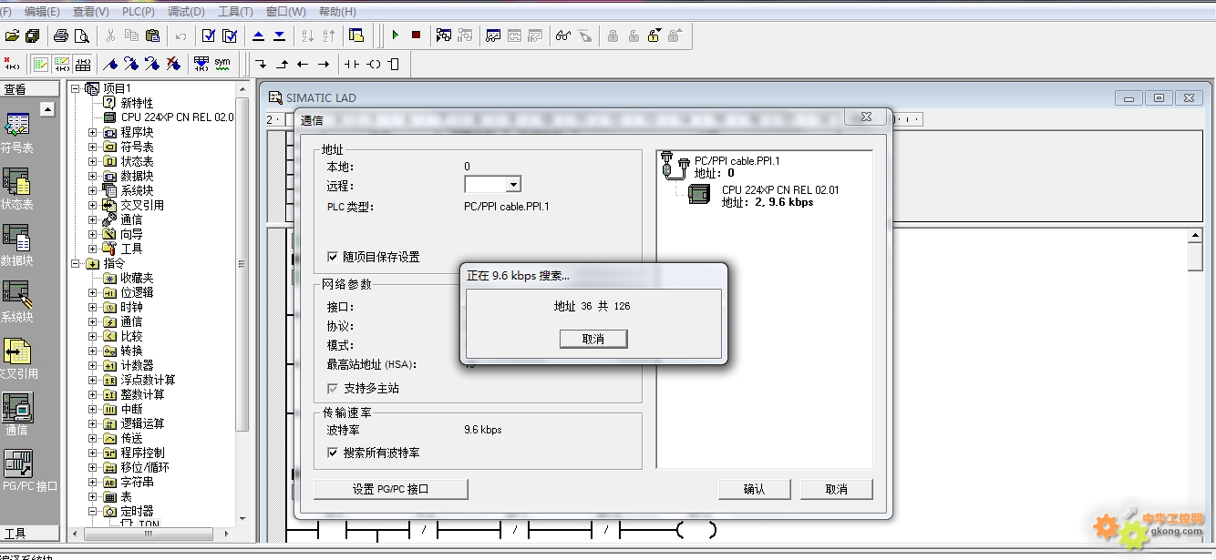Image resolution: width=1216 pixels, height=560 pixels.
Task: Open System Block in navigation bar
Action: point(17,302)
